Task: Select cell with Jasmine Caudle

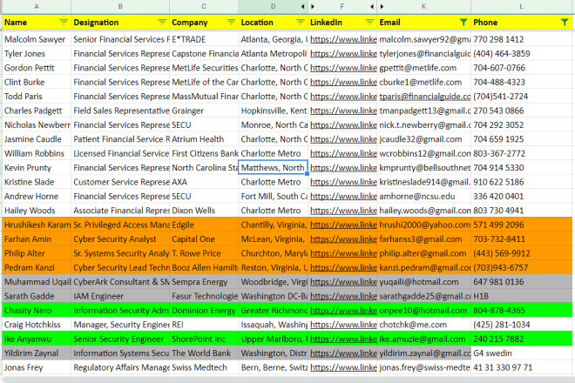Action: click(37, 139)
